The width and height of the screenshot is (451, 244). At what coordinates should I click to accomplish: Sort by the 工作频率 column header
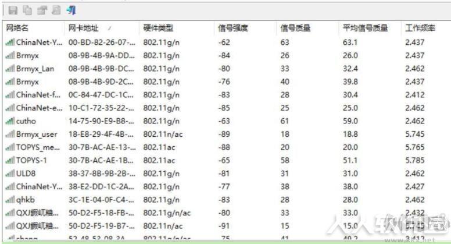[x=420, y=28]
